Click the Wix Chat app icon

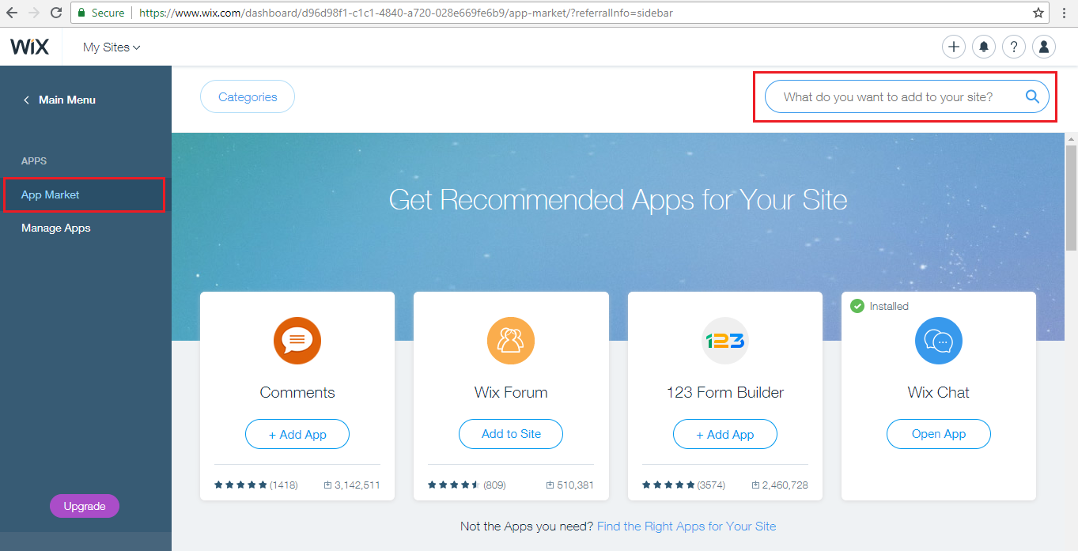[x=939, y=341]
